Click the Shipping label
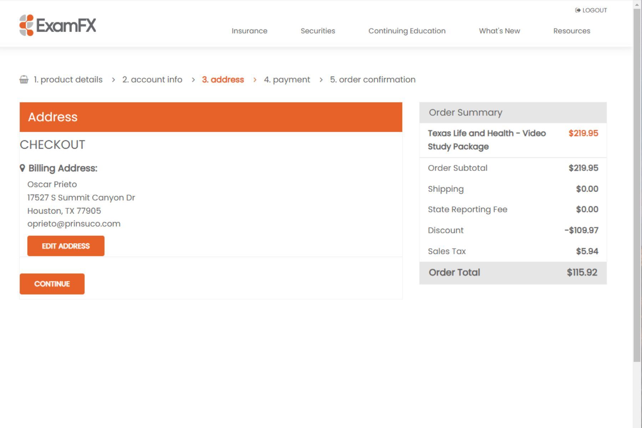This screenshot has height=428, width=642. (446, 189)
